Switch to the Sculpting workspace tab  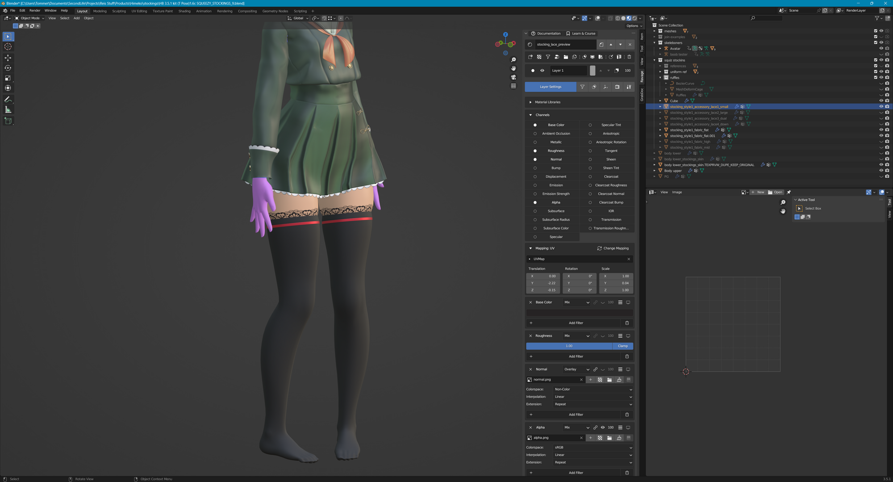(119, 11)
